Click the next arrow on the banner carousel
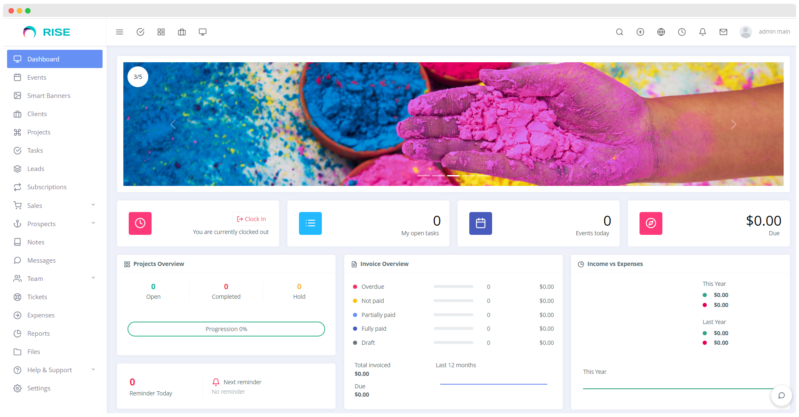Viewport: 799px width, 417px height. [x=734, y=124]
